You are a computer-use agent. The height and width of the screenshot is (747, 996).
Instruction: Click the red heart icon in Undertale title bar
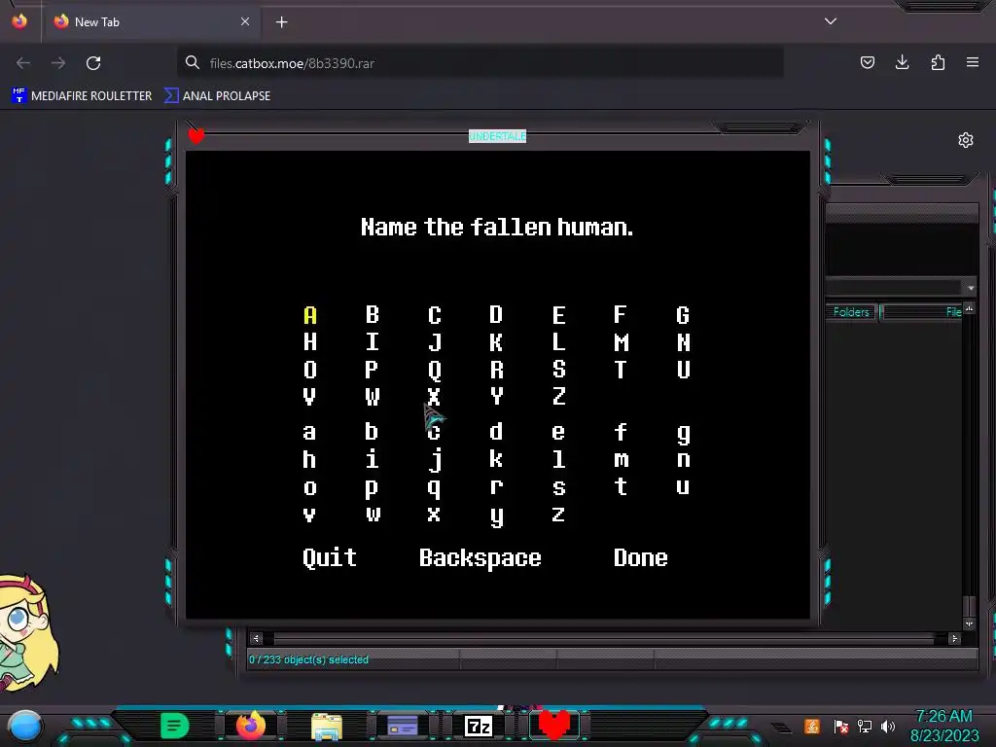pyautogui.click(x=196, y=135)
